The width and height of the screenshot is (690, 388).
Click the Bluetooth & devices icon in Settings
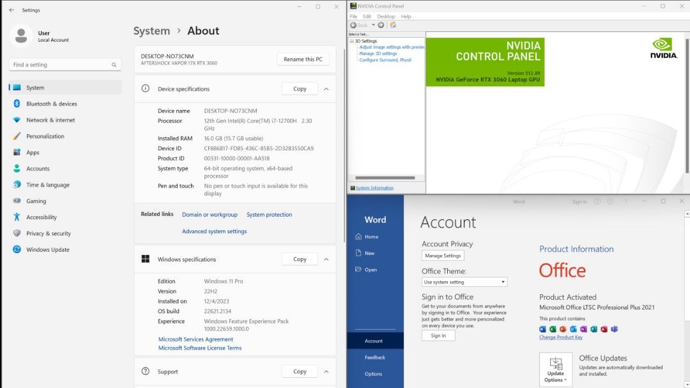17,104
